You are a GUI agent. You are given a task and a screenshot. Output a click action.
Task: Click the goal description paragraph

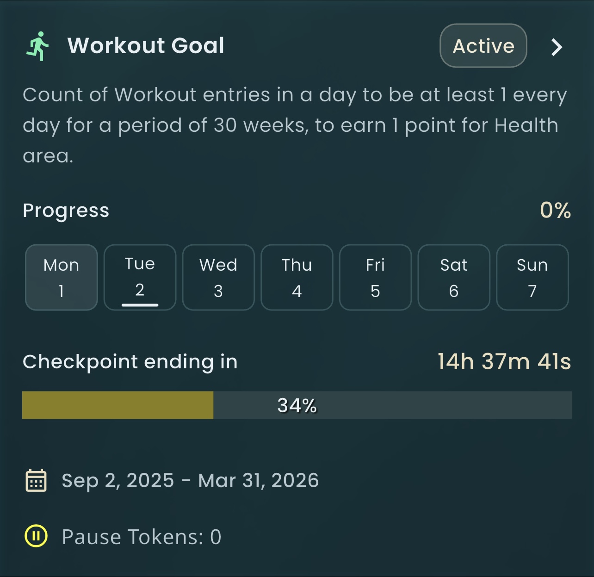tap(295, 125)
